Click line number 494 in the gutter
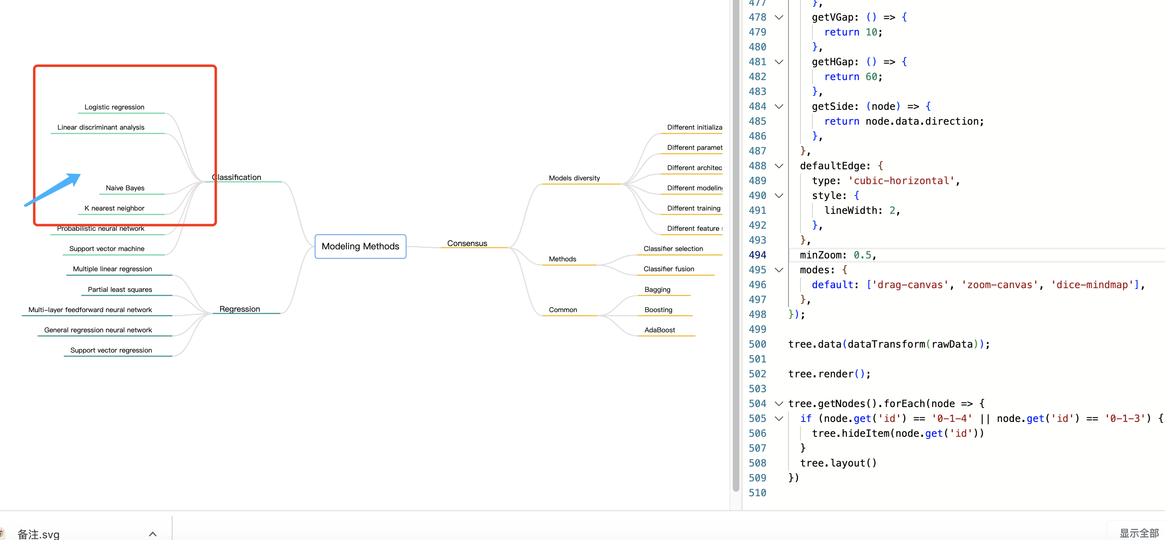The image size is (1165, 540). [x=758, y=255]
